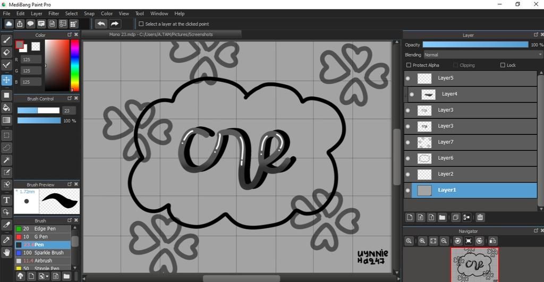Click the Redo arrow

pos(115,23)
